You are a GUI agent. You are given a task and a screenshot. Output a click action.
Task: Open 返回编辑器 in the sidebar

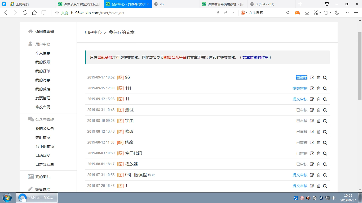point(45,32)
